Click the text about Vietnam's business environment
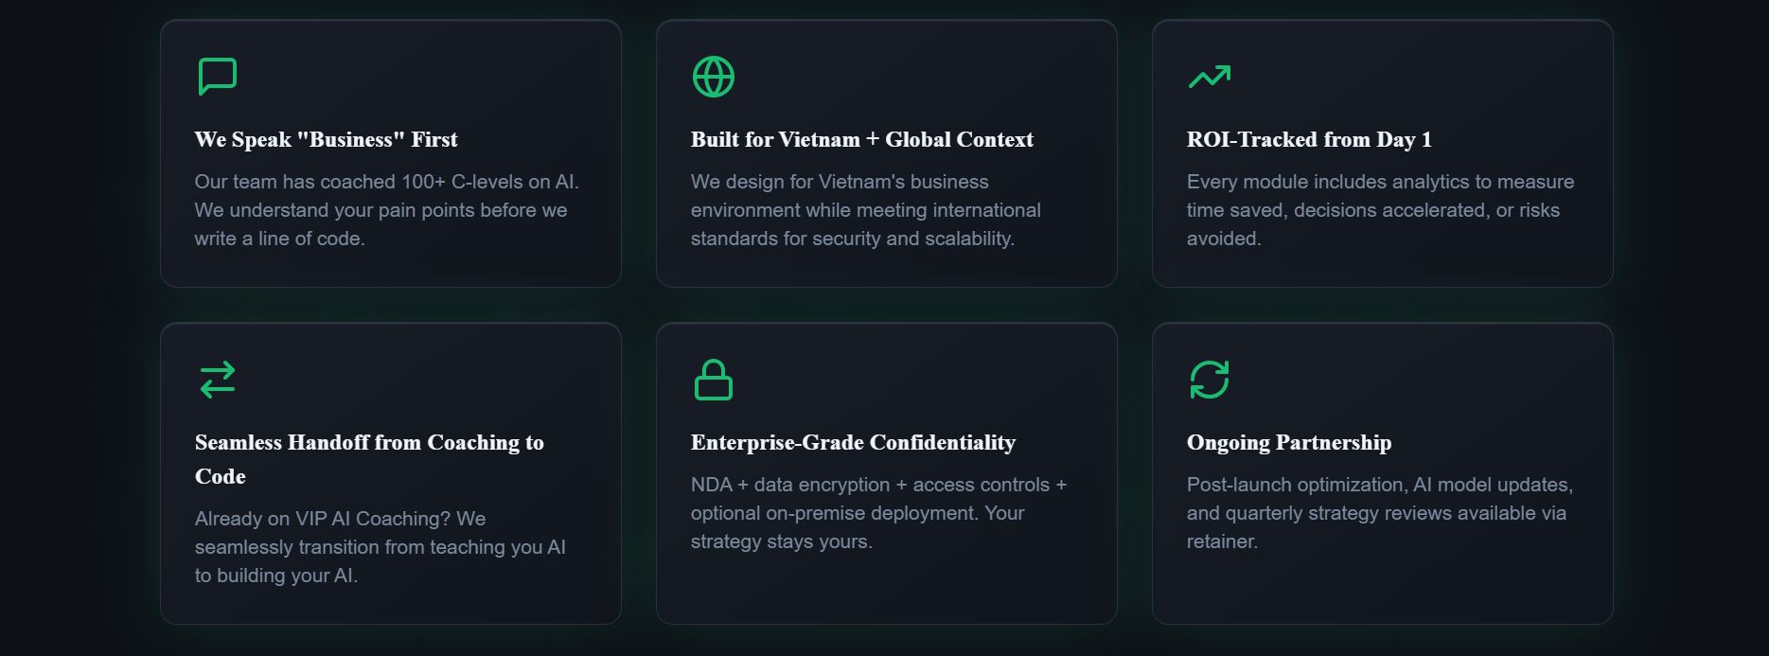1769x656 pixels. tap(865, 210)
